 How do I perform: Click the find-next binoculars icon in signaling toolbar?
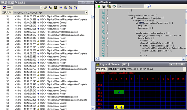click(x=50, y=8)
